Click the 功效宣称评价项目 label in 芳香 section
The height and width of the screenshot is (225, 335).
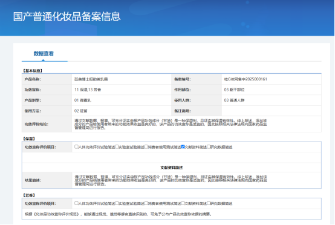coord(41,203)
